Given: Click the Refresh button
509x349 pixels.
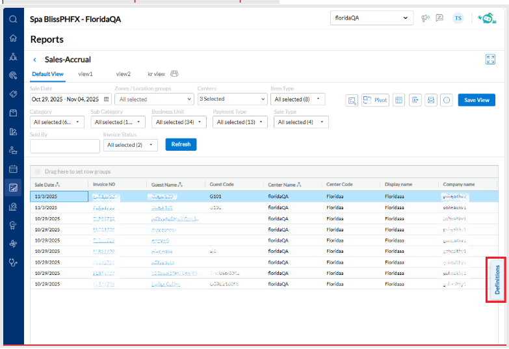Looking at the screenshot, I should pos(181,144).
